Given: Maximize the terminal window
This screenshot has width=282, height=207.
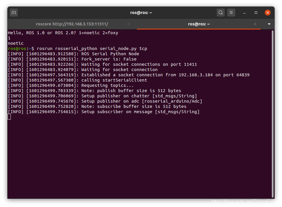Looking at the screenshot, I should pyautogui.click(x=256, y=13).
